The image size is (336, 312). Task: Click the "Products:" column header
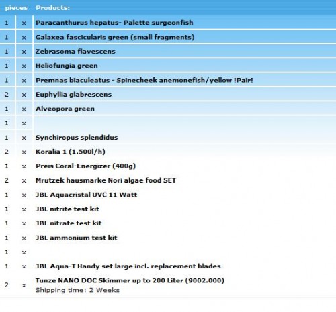pos(52,8)
